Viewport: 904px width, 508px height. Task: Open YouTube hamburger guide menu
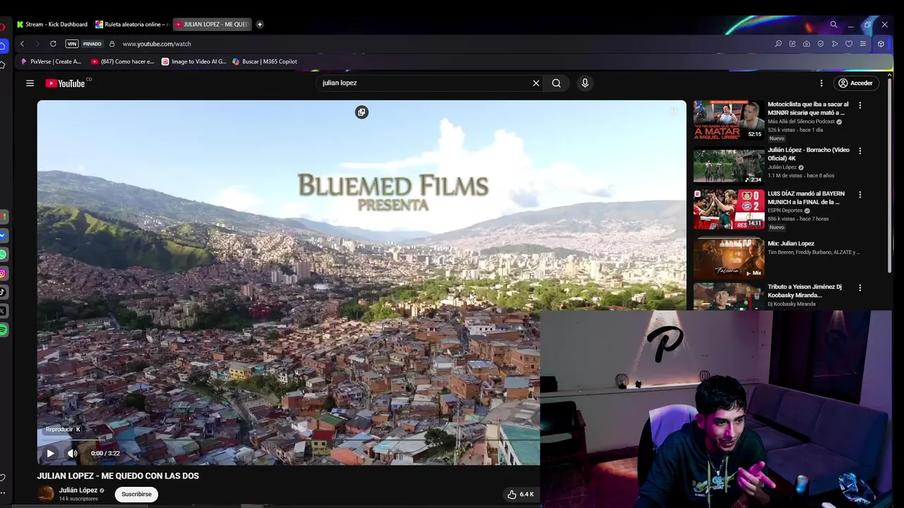point(30,83)
